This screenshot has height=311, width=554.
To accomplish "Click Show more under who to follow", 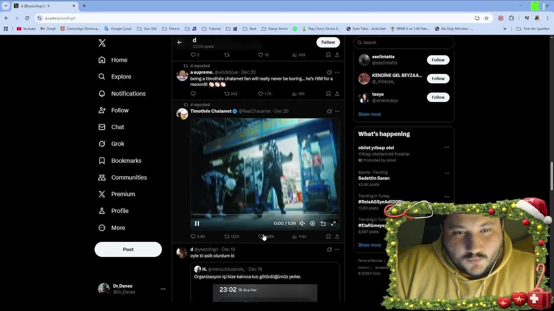I will 370,114.
